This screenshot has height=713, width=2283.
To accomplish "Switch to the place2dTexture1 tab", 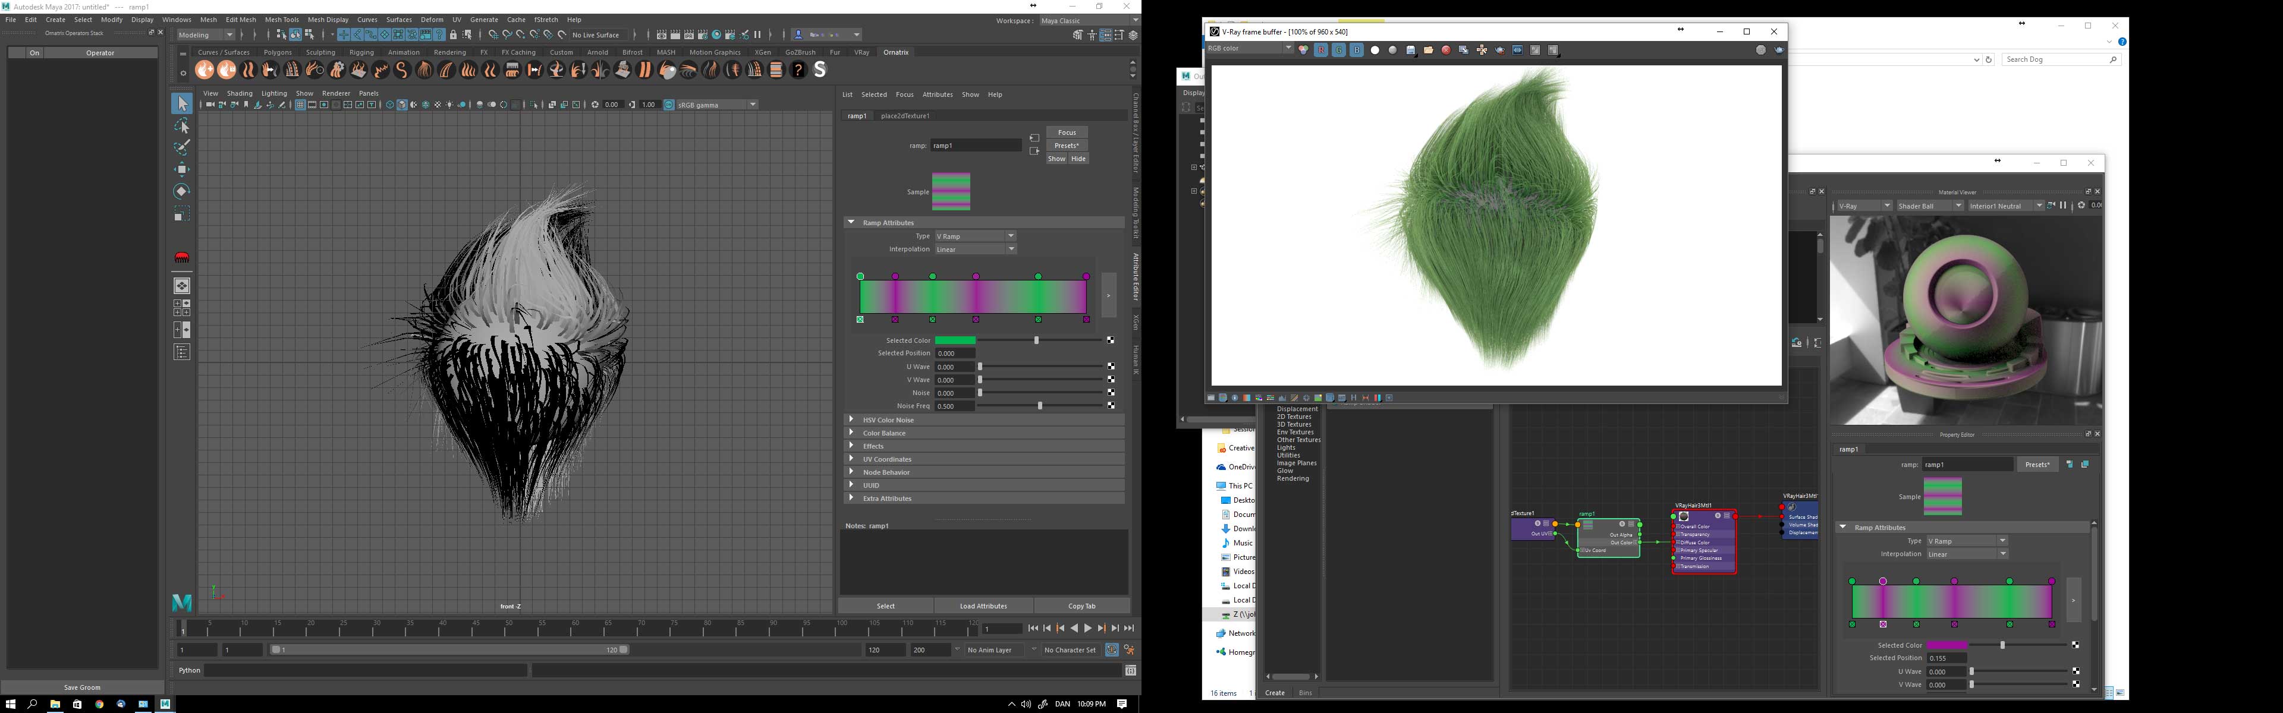I will point(905,116).
